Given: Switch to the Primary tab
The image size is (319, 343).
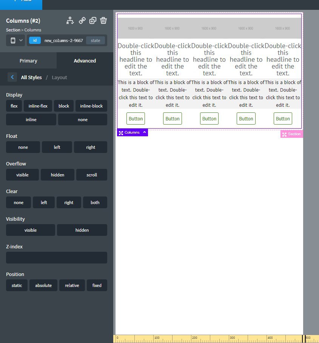Looking at the screenshot, I should pos(28,61).
